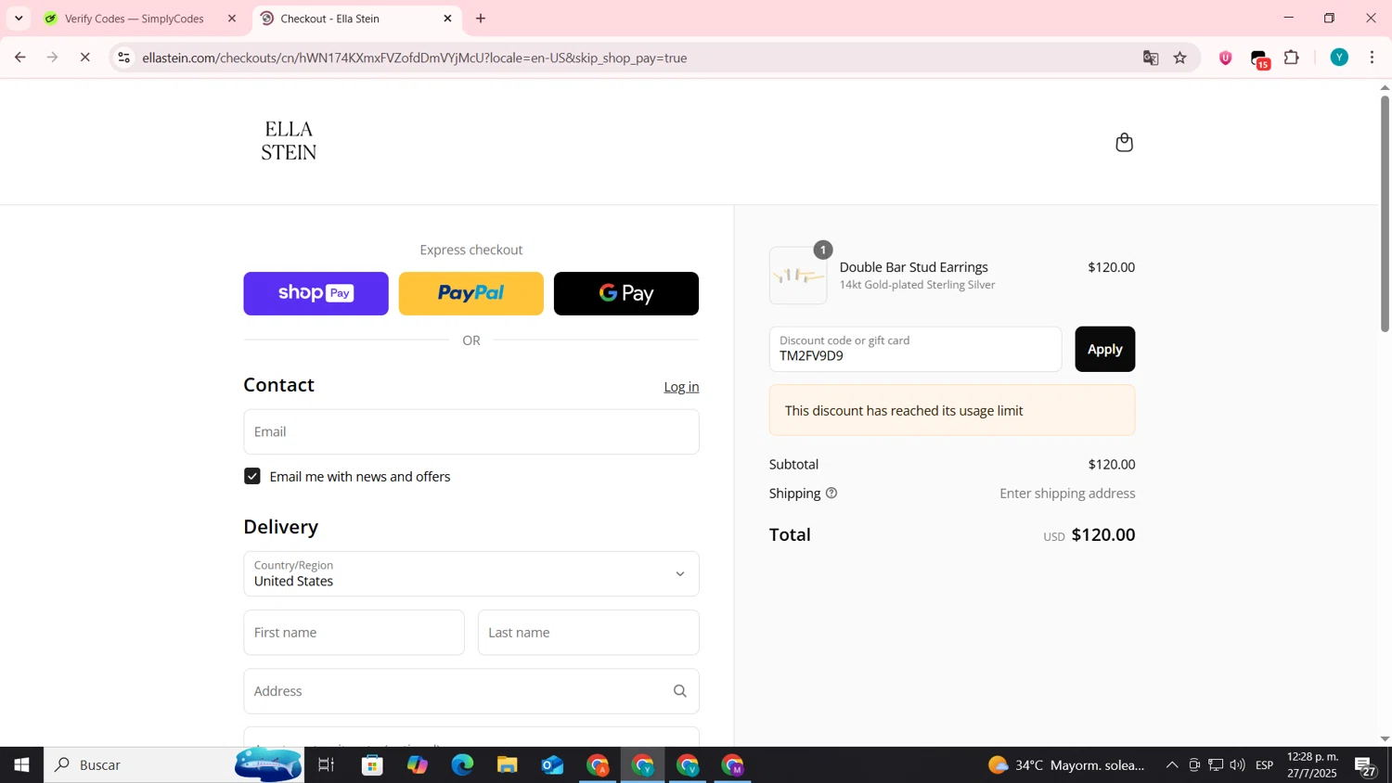Viewport: 1392px width, 783px height.
Task: Open the weather widget showing 34°C
Action: tap(1066, 765)
